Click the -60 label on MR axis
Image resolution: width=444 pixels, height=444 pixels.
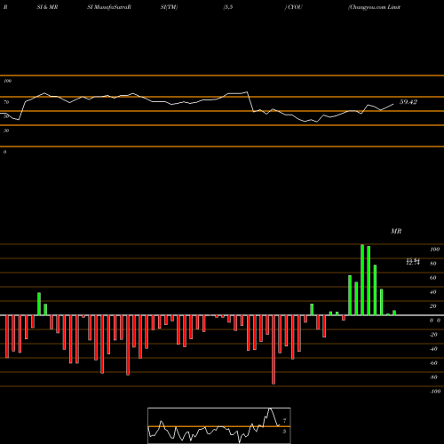[x=433, y=363]
